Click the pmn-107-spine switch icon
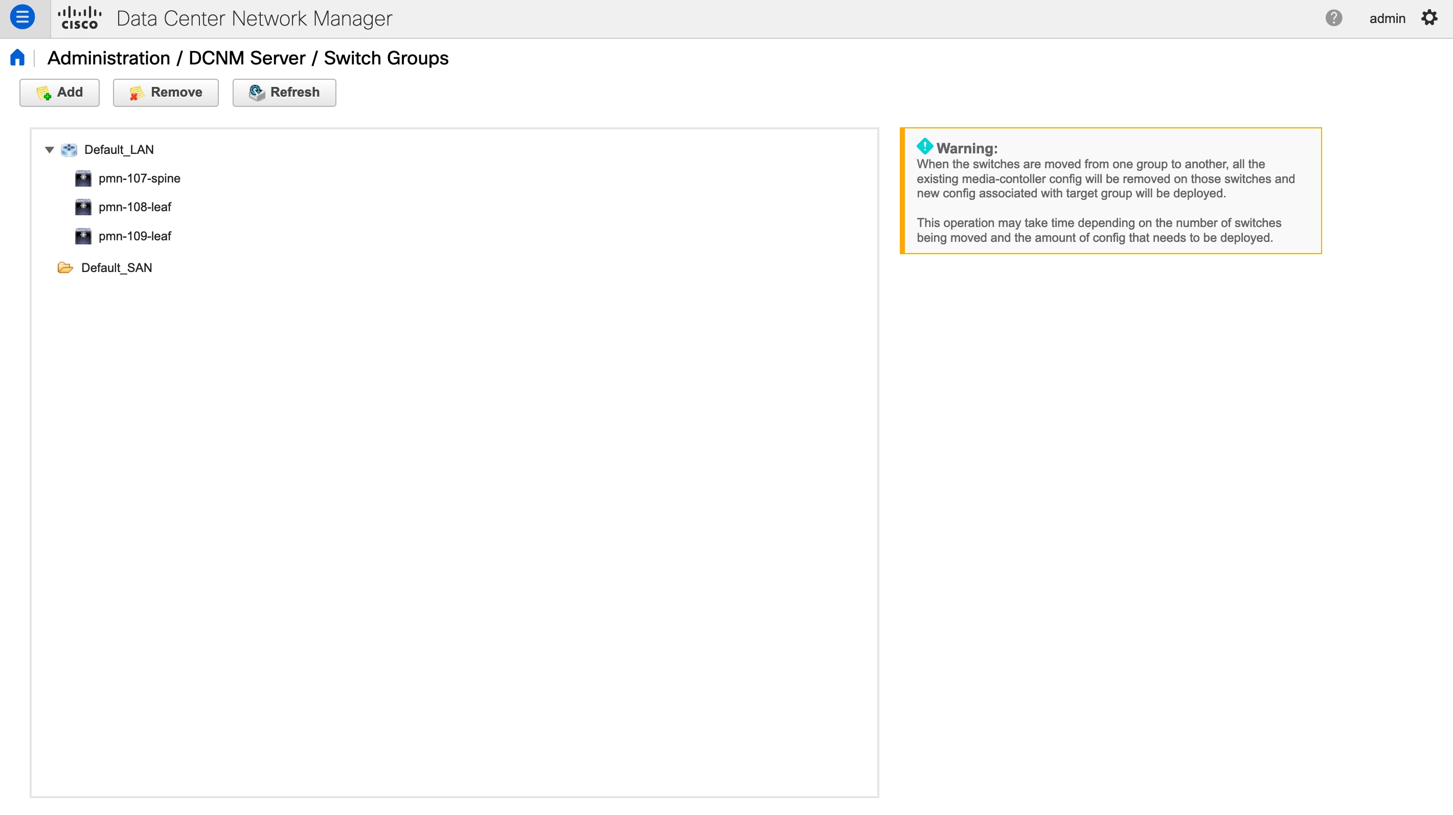 tap(83, 179)
